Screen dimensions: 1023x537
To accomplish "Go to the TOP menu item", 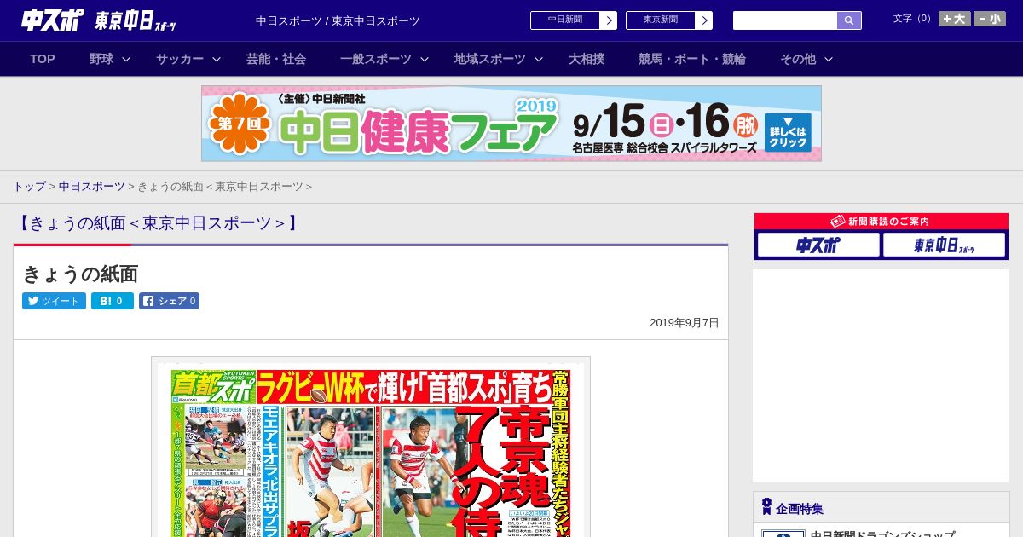I will pos(43,59).
